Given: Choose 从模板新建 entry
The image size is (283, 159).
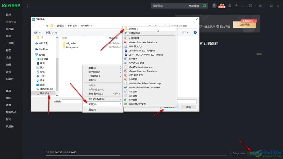Looking at the screenshot, I should click(x=150, y=38).
